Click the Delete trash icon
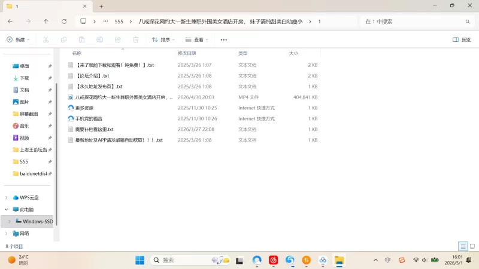Screen dimensions: 479x269 136,39
